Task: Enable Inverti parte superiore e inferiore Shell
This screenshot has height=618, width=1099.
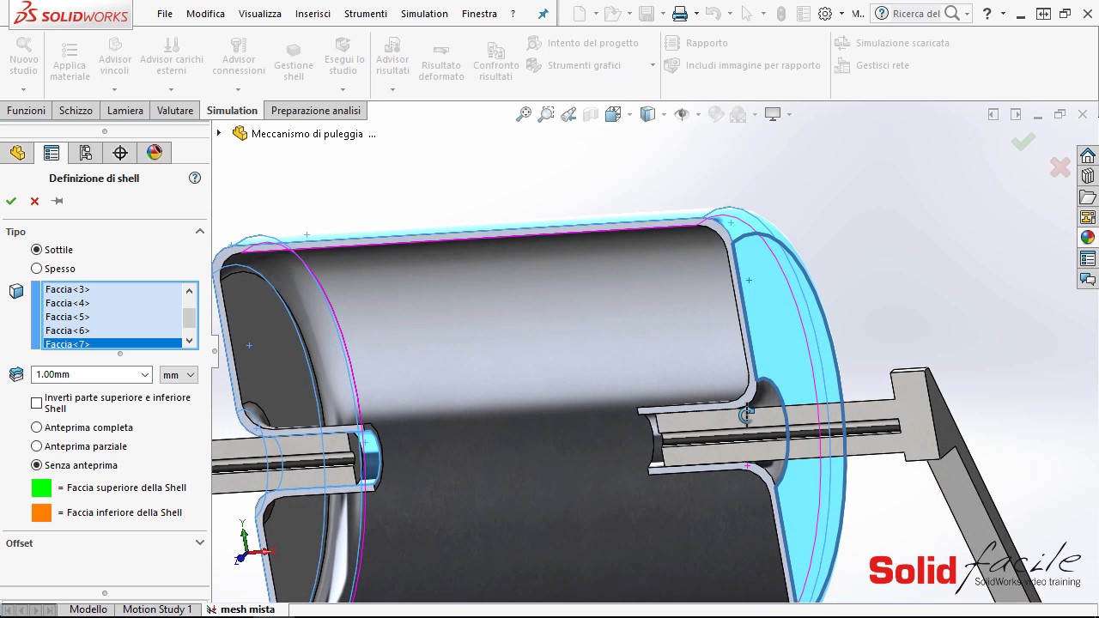Action: [x=36, y=403]
